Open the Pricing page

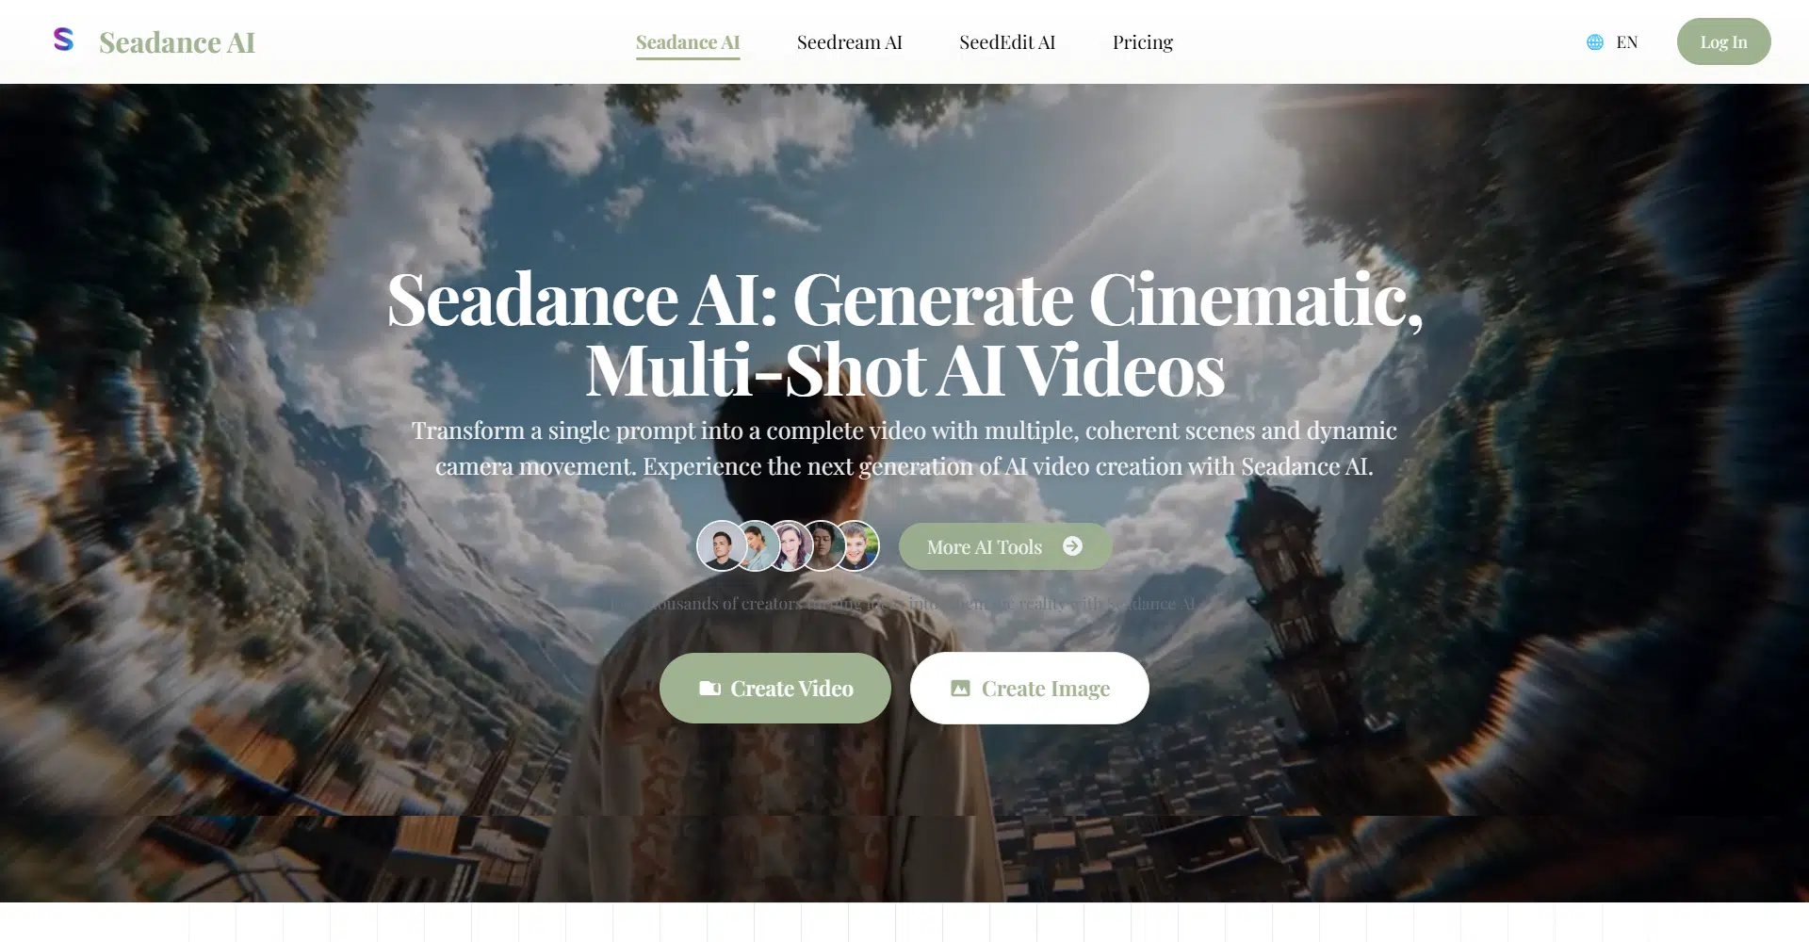pos(1142,42)
